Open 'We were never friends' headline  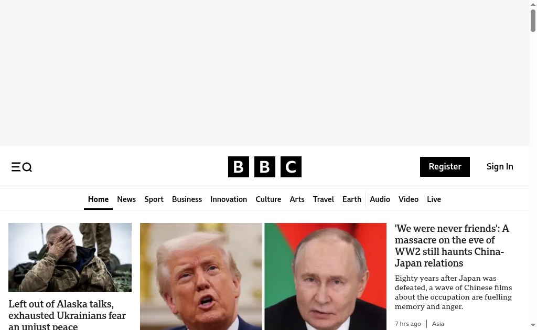pyautogui.click(x=452, y=246)
